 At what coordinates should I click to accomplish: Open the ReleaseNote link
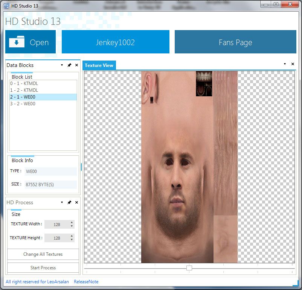pyautogui.click(x=86, y=282)
